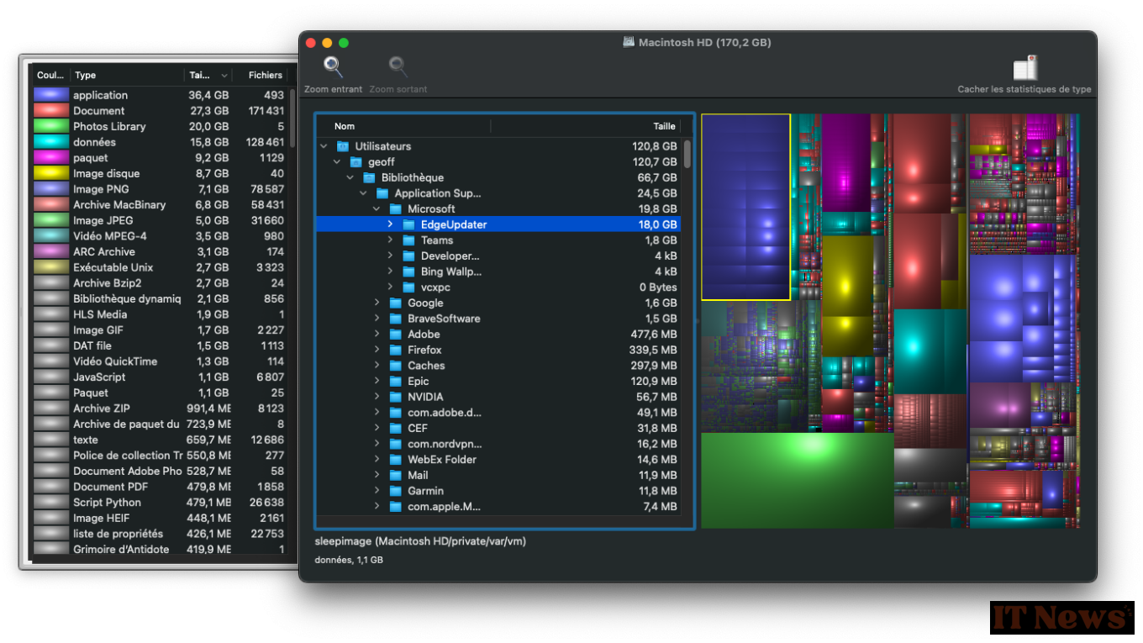
Task: Click the EdgeUpdater folder icon
Action: [408, 224]
